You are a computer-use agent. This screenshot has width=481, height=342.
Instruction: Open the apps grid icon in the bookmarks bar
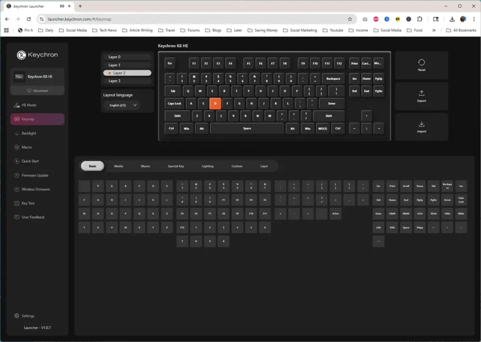click(x=6, y=30)
